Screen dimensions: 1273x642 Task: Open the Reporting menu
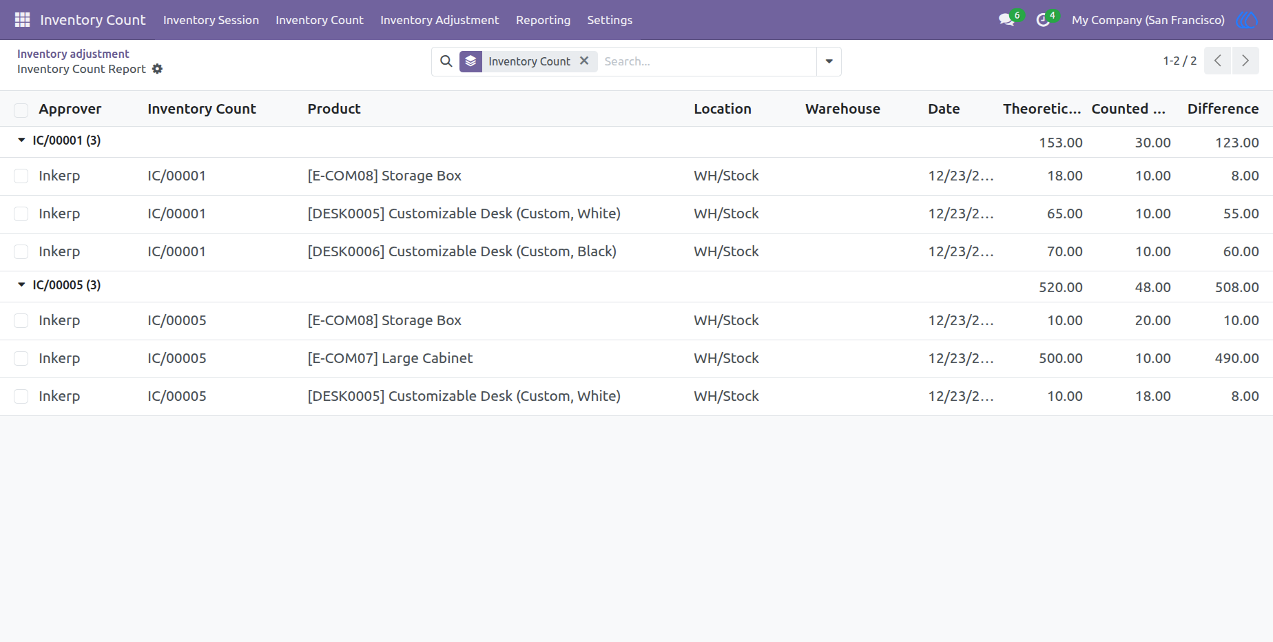tap(543, 20)
